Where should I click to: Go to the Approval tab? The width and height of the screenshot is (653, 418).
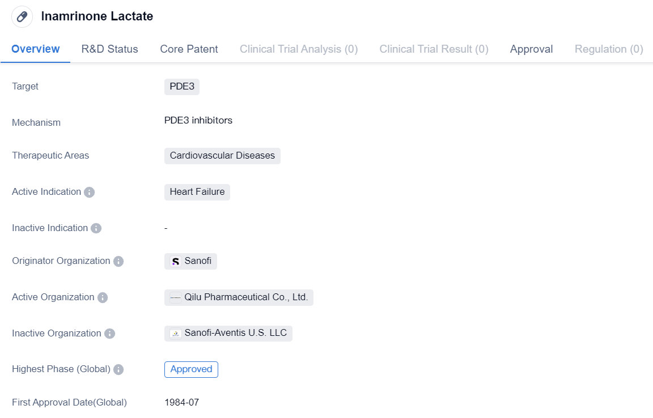click(x=531, y=49)
